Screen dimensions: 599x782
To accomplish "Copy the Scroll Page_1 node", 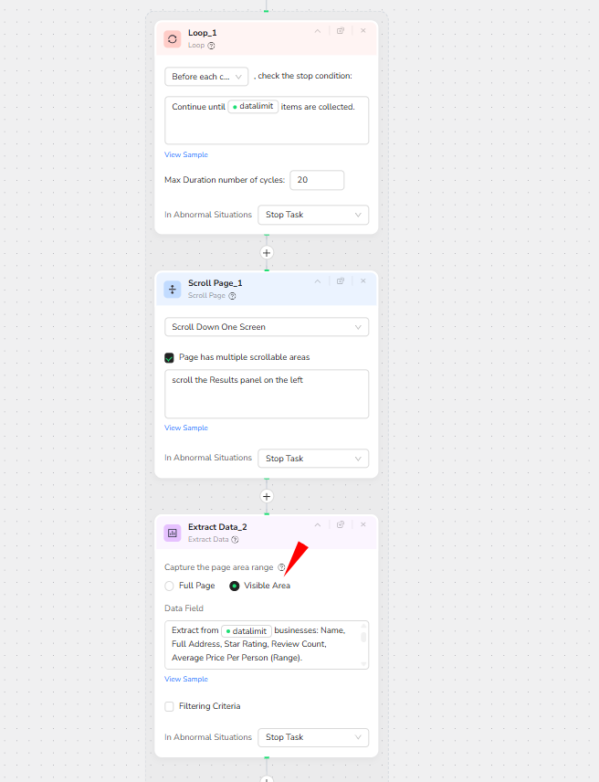I will point(341,281).
